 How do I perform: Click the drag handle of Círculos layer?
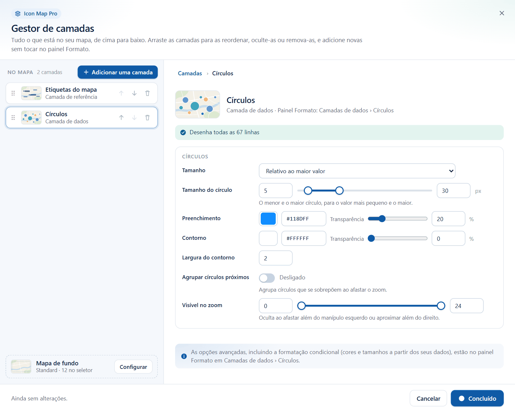[x=13, y=117]
